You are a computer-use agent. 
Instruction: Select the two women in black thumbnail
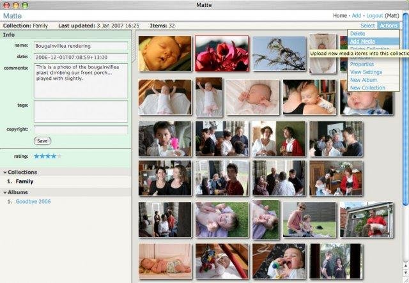[x=165, y=178]
